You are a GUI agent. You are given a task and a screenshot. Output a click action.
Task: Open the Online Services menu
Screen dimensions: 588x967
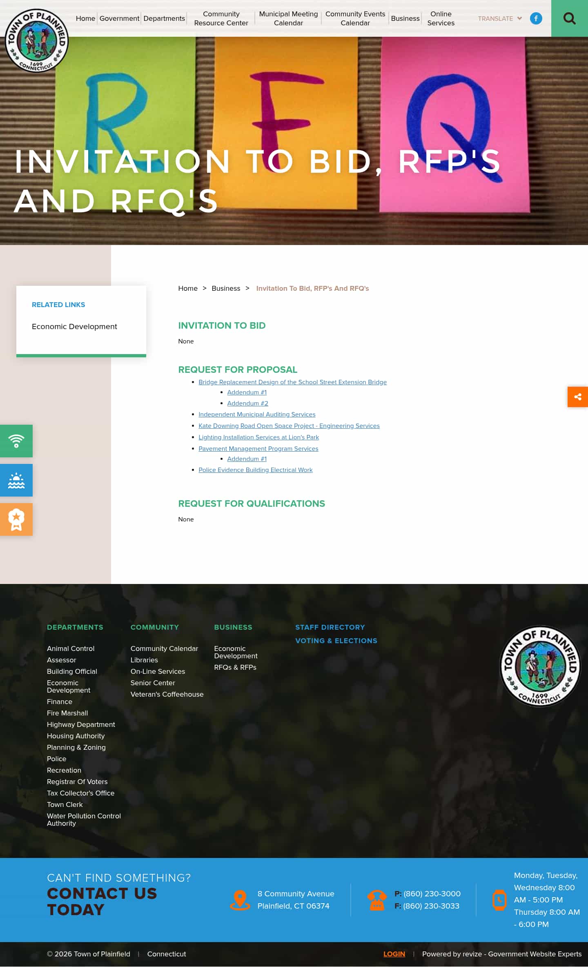441,18
